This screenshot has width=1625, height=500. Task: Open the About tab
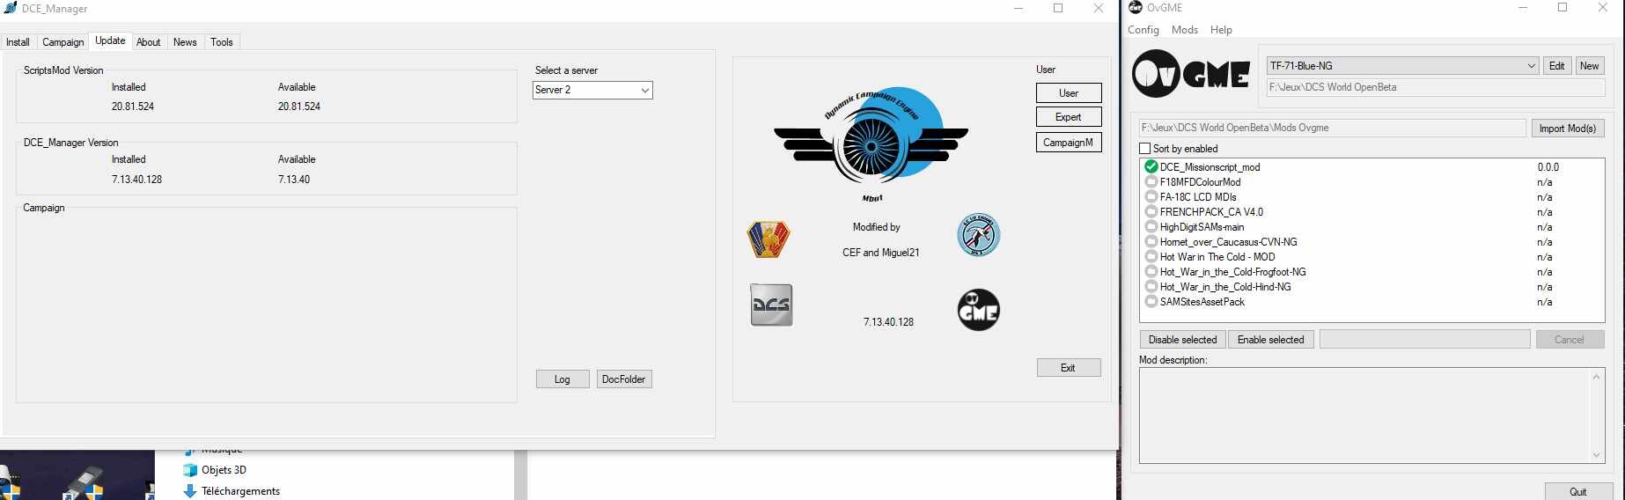[149, 42]
